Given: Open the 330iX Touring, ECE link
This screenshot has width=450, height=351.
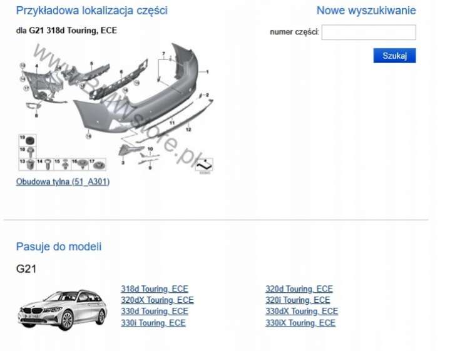Looking at the screenshot, I should tap(300, 323).
